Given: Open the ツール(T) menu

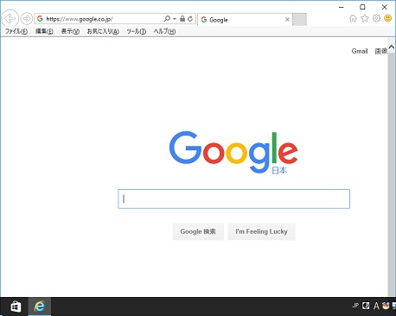Looking at the screenshot, I should pos(137,31).
